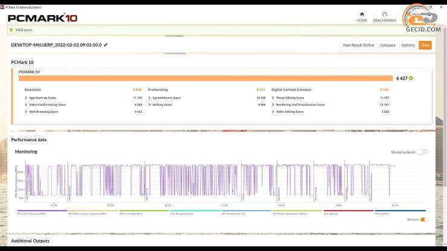The width and height of the screenshot is (447, 251).
Task: Select CPU Temperature teal legend
Action: [x=195, y=212]
